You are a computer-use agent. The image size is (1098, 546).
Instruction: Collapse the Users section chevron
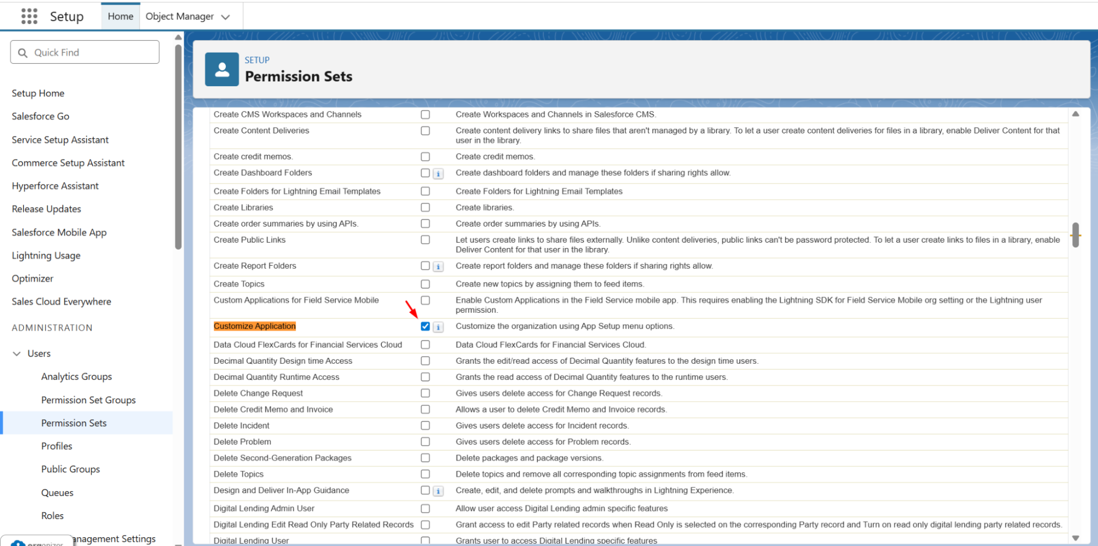17,354
